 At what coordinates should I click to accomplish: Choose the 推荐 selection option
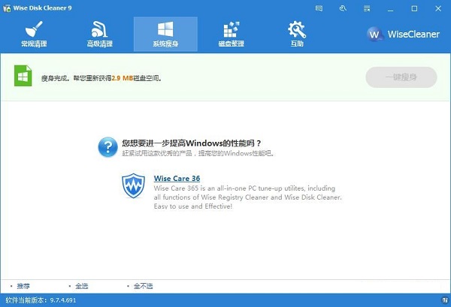tap(23, 286)
